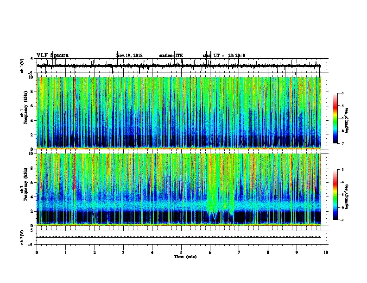The height and width of the screenshot is (283, 367).
Task: Click the log(PSD) label beside ch.2 colorbar
Action: [x=347, y=197]
